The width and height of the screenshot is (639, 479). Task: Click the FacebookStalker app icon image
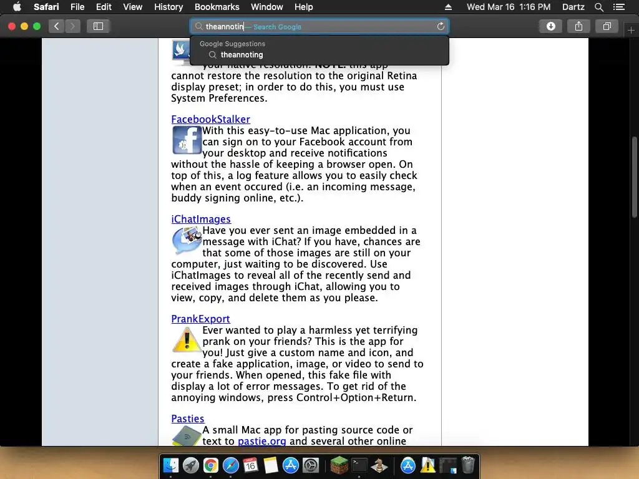tap(187, 140)
